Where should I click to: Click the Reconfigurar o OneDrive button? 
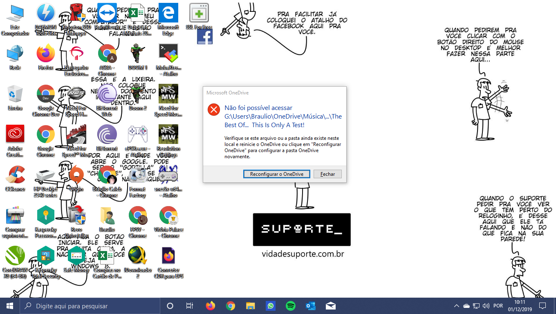click(x=277, y=174)
